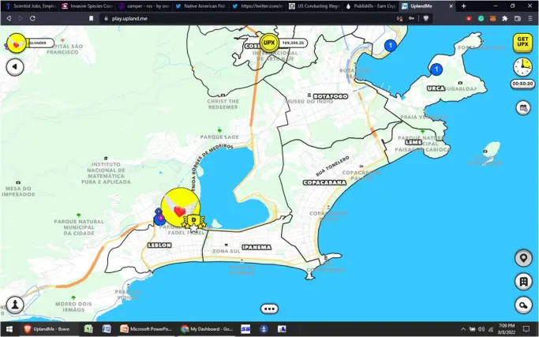The height and width of the screenshot is (337, 539).
Task: Open the Brave hamburger menu
Action: (530, 19)
